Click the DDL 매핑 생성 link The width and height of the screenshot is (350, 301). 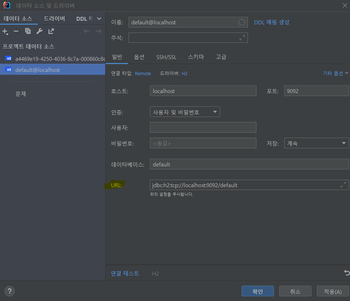pyautogui.click(x=272, y=22)
